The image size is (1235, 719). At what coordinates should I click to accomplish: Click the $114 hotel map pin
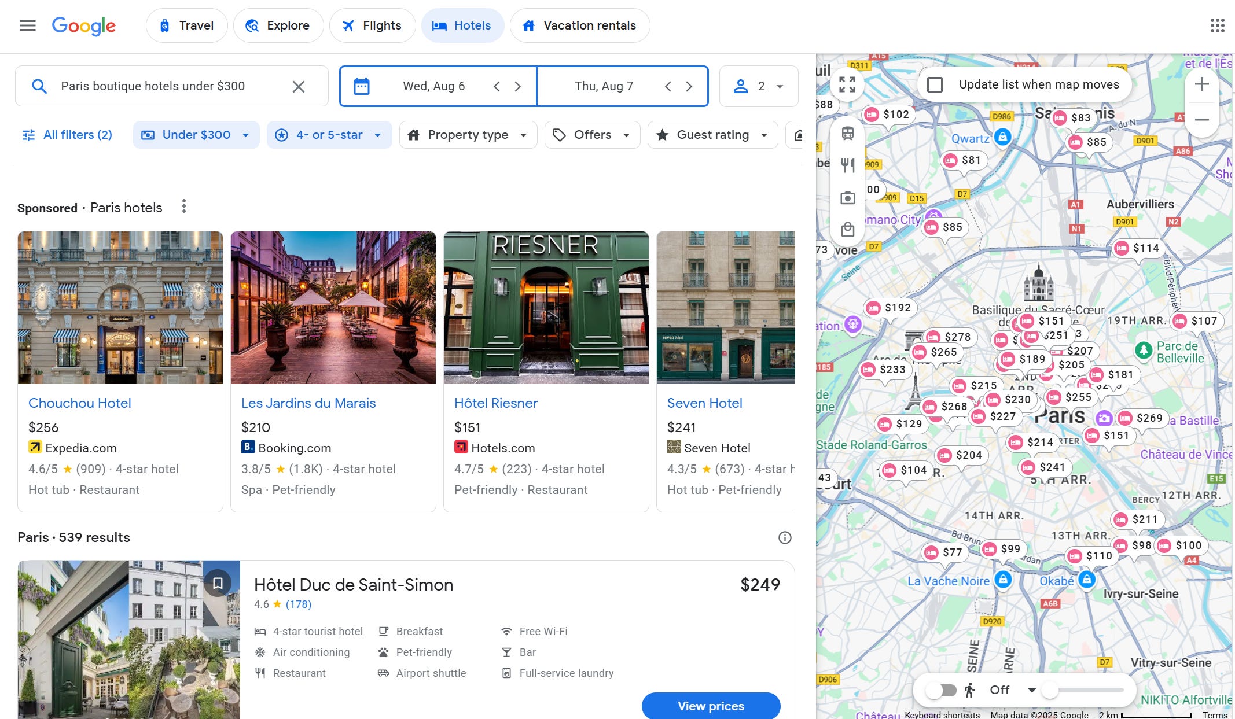tap(1138, 248)
